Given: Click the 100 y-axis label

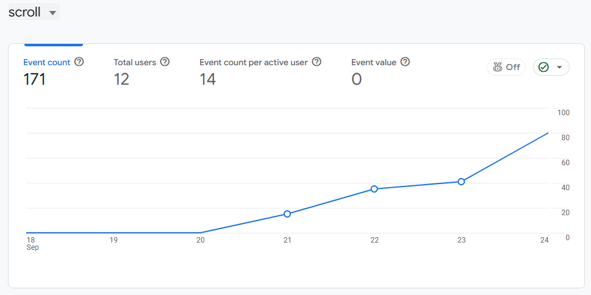Looking at the screenshot, I should click(x=563, y=112).
